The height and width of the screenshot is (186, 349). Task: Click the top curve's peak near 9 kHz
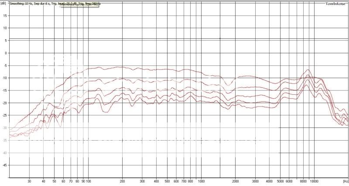coord(308,70)
